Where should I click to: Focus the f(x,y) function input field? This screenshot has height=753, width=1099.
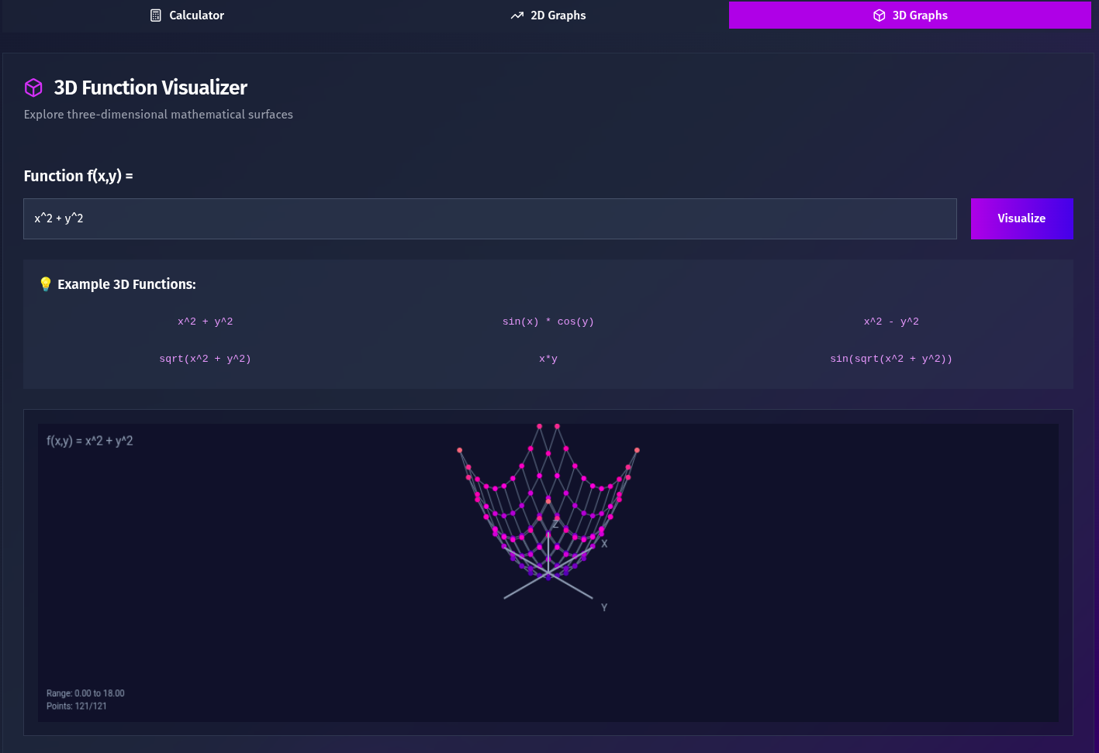pyautogui.click(x=490, y=218)
